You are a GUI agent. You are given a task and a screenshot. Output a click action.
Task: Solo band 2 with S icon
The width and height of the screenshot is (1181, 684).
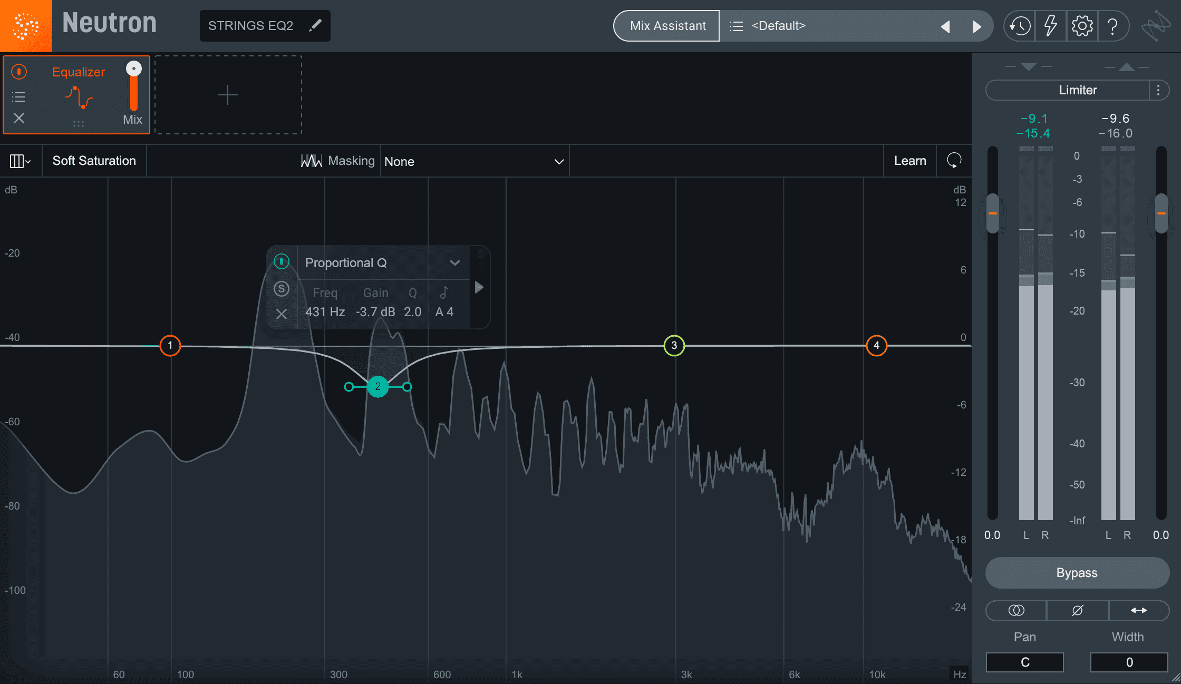[x=282, y=288]
